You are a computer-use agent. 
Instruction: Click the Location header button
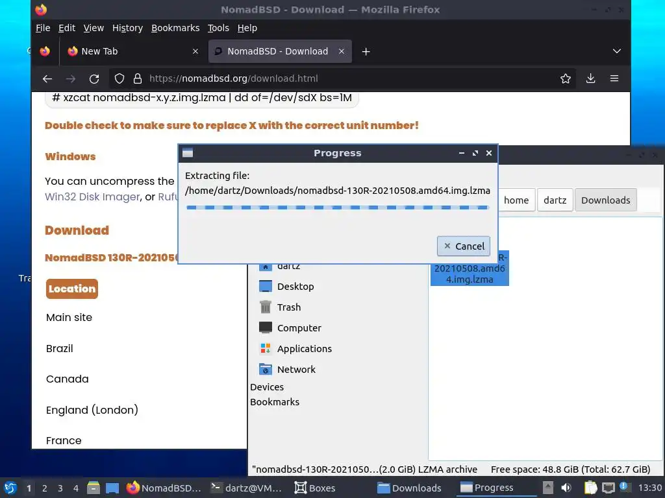tap(72, 289)
